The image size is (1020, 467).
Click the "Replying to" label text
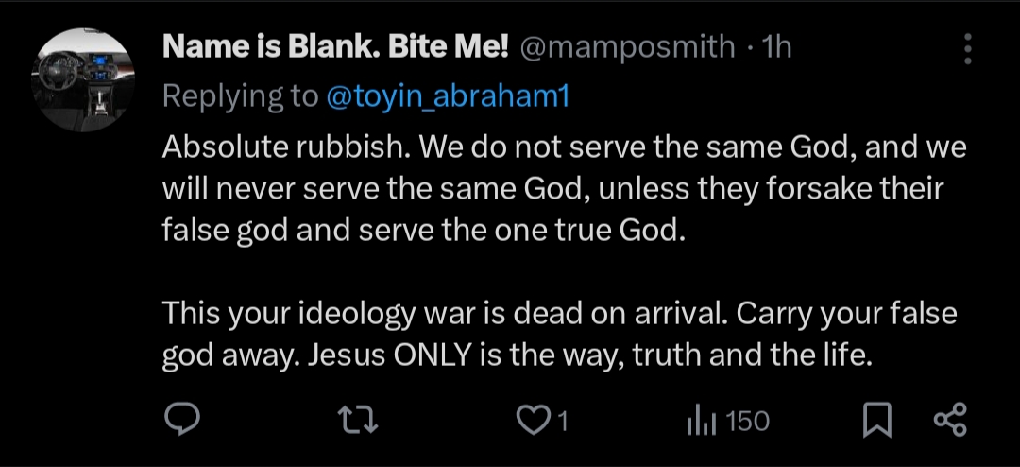(241, 95)
